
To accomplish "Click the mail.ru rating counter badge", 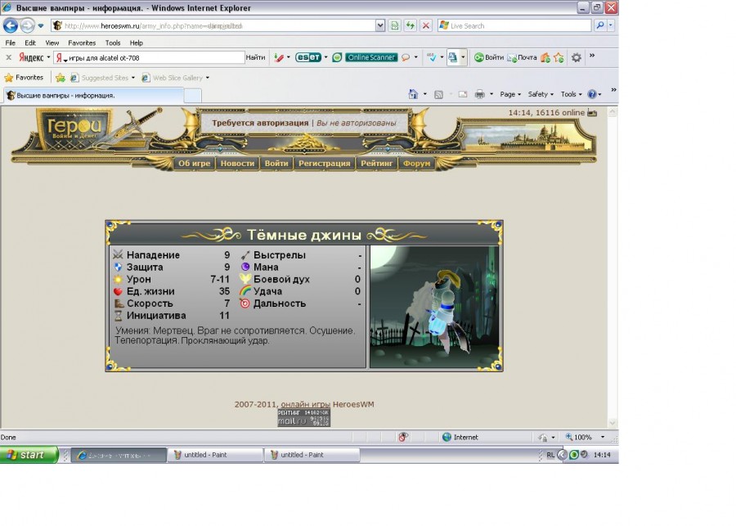I will coord(303,417).
